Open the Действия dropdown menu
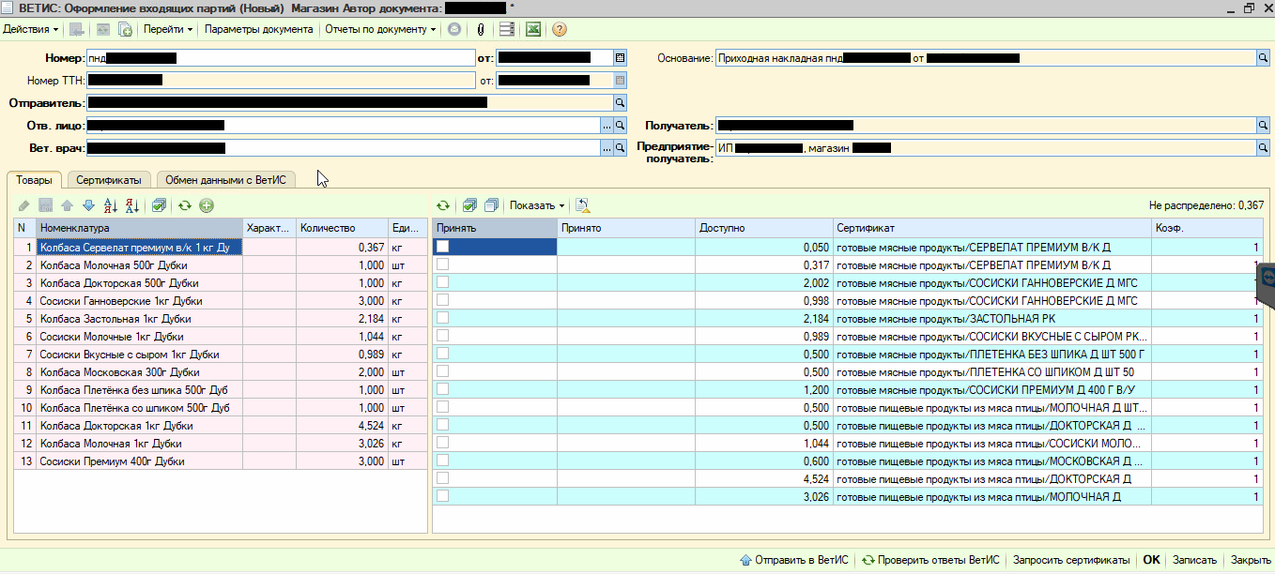The image size is (1275, 574). pos(32,29)
